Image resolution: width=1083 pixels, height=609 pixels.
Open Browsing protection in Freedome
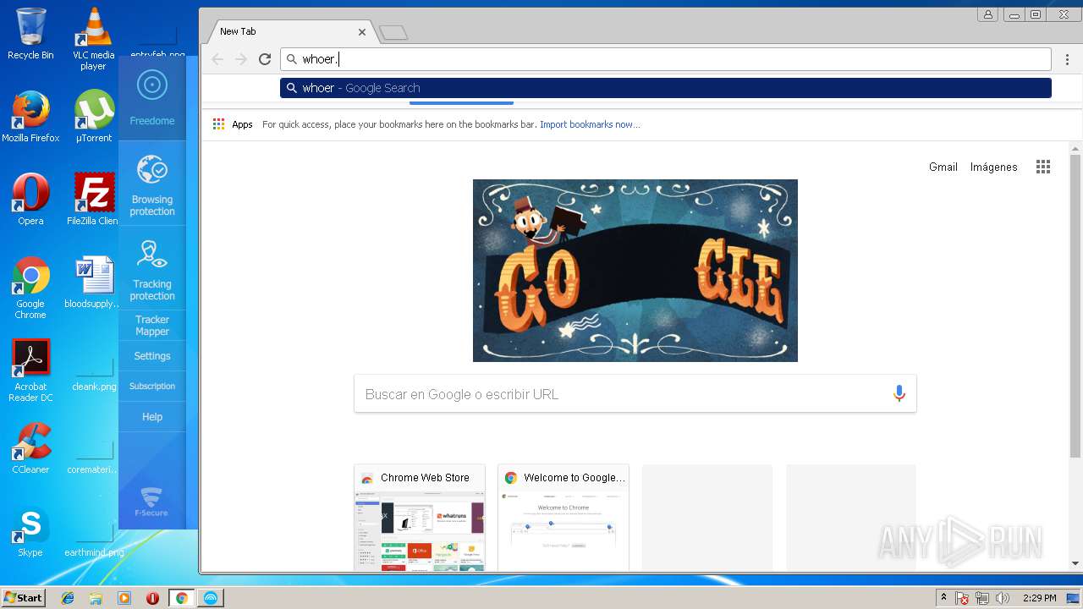[152, 184]
